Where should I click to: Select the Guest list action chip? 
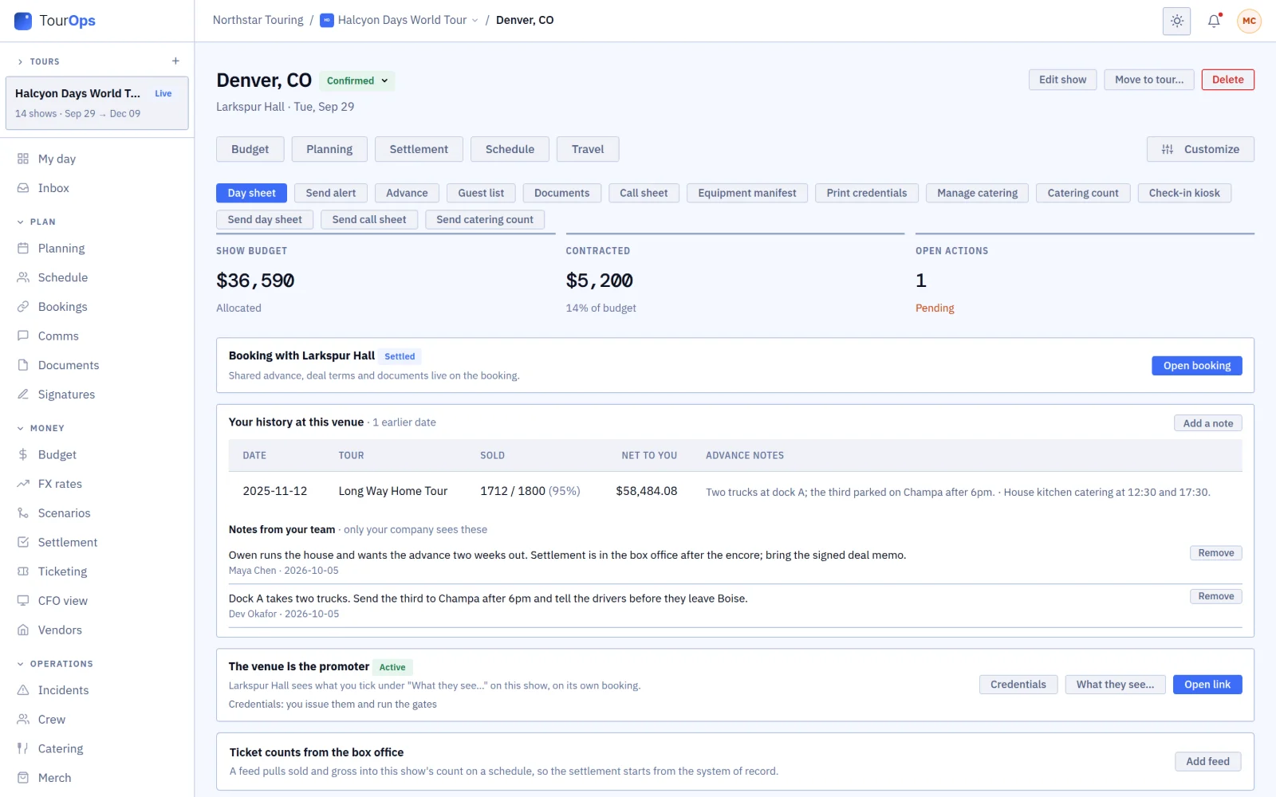coord(481,193)
